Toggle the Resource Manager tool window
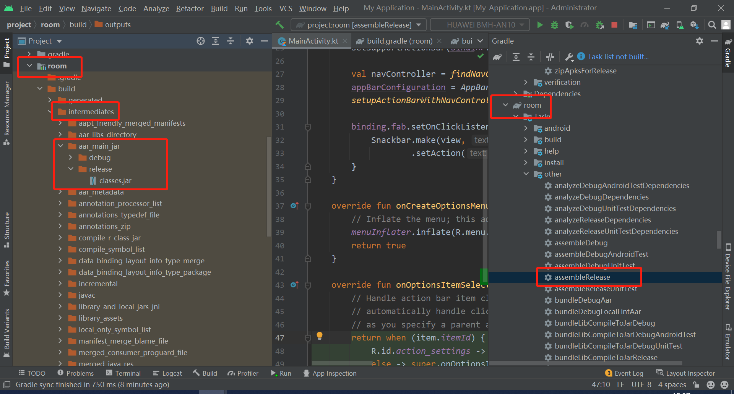This screenshot has width=734, height=394. click(7, 113)
